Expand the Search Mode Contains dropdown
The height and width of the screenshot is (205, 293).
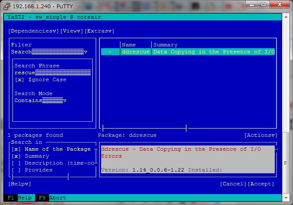pyautogui.click(x=40, y=100)
